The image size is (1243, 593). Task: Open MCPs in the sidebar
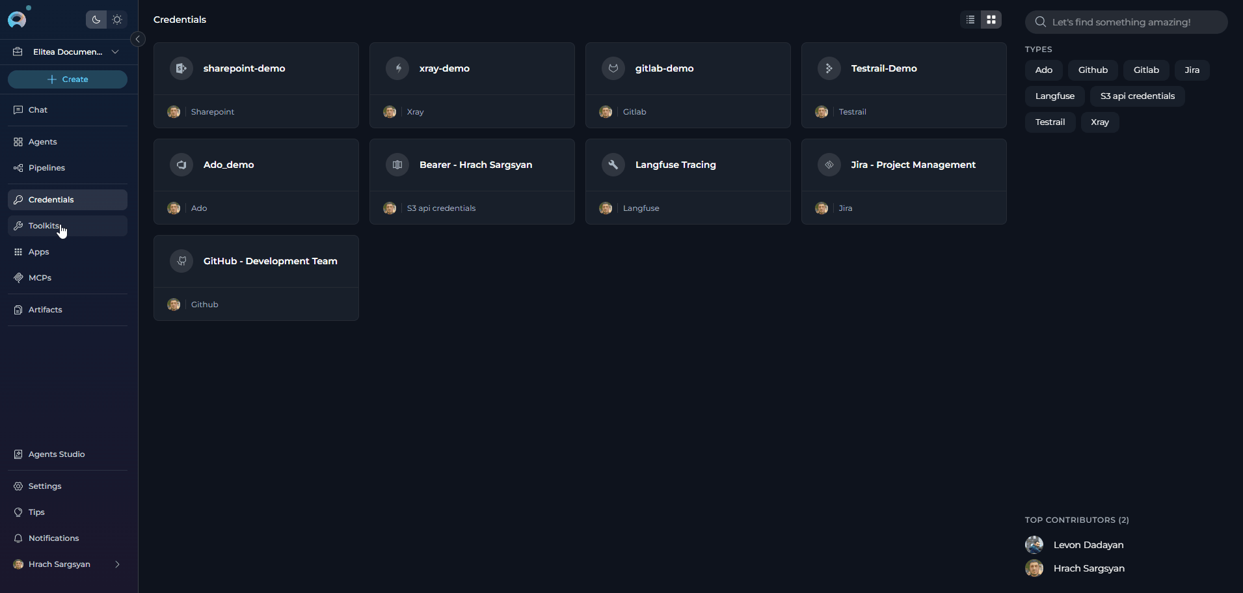tap(68, 278)
